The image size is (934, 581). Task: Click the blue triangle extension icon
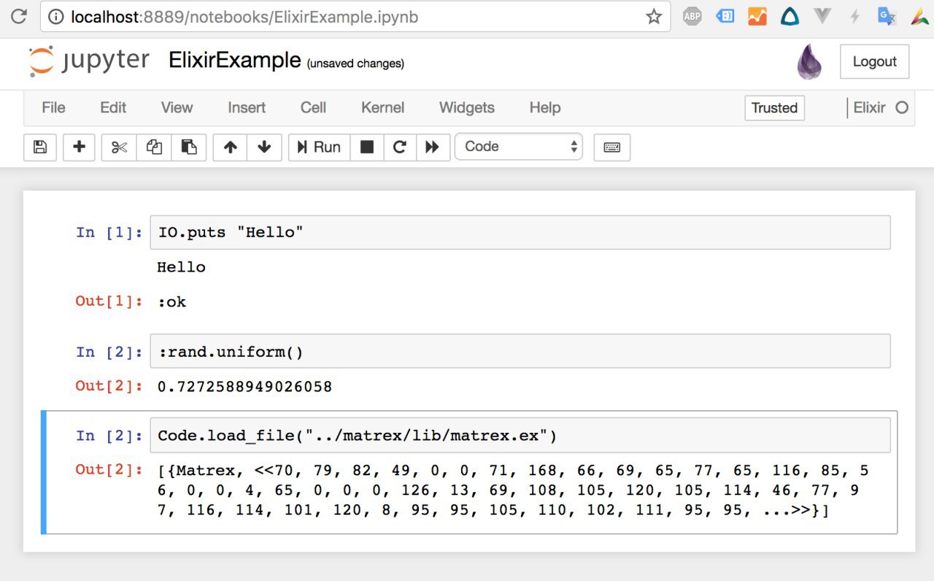pyautogui.click(x=790, y=16)
